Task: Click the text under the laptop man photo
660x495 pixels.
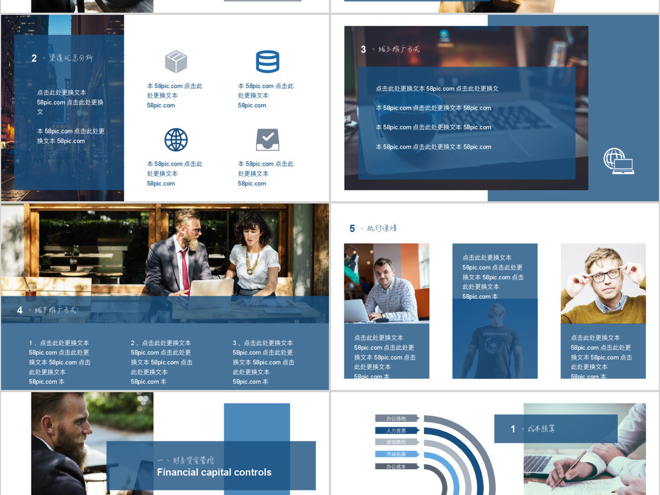Action: pos(384,357)
